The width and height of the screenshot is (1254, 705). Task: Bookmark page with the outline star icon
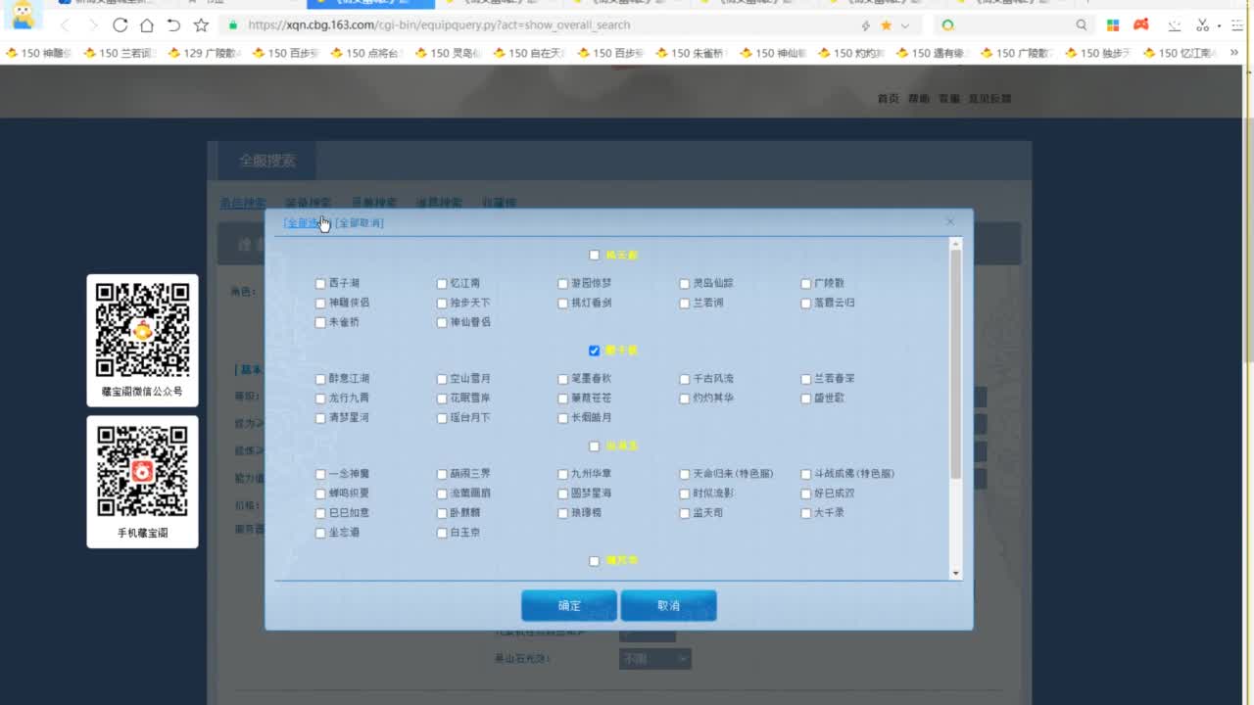[201, 25]
